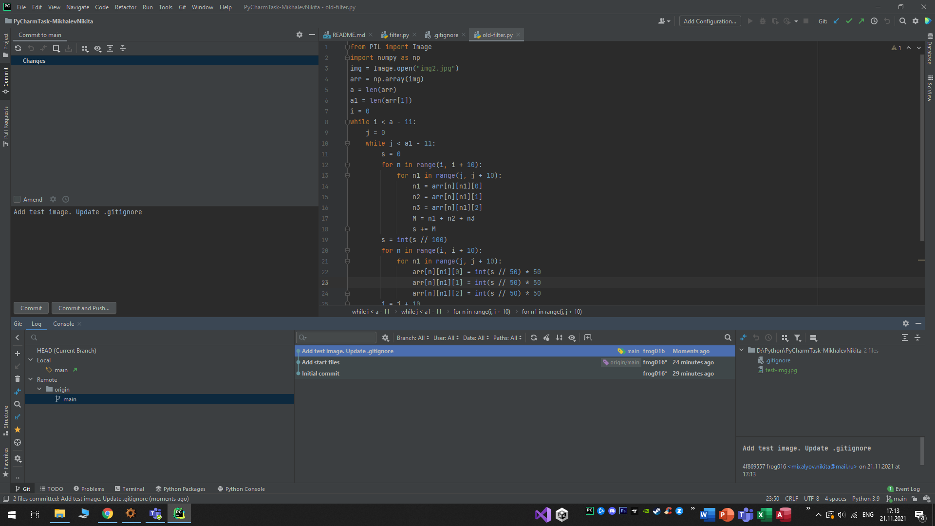Toggle View Options eye in Git log
This screenshot has width=935, height=526.
coord(572,338)
